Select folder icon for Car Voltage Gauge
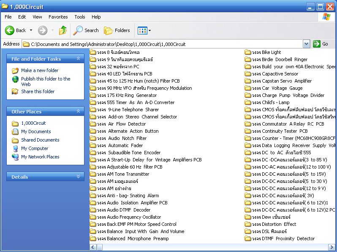Viewport: 337px width, 252px height. click(248, 88)
